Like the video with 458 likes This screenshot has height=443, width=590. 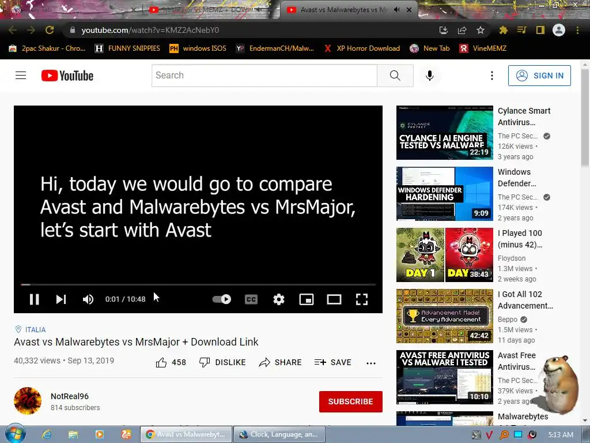click(171, 362)
